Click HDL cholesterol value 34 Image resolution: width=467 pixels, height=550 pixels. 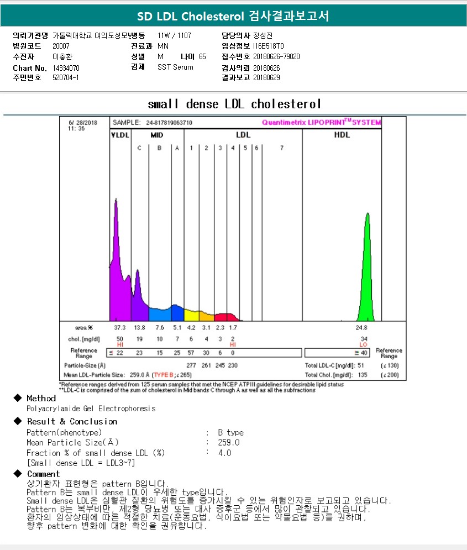[x=364, y=339]
